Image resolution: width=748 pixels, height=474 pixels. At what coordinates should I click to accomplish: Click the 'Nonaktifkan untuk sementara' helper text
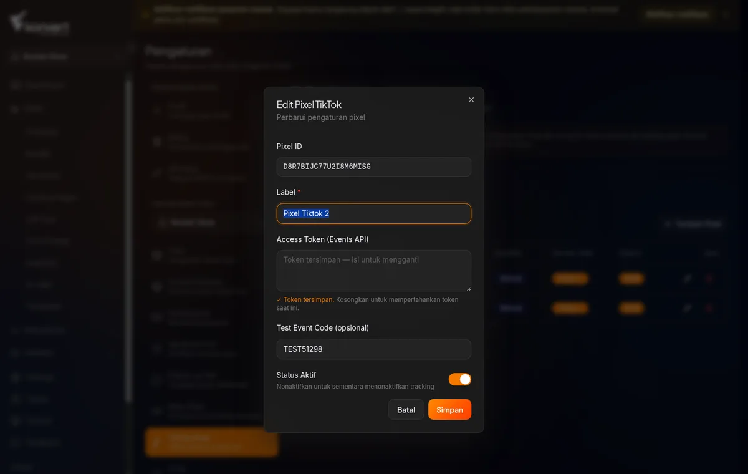[x=355, y=387]
